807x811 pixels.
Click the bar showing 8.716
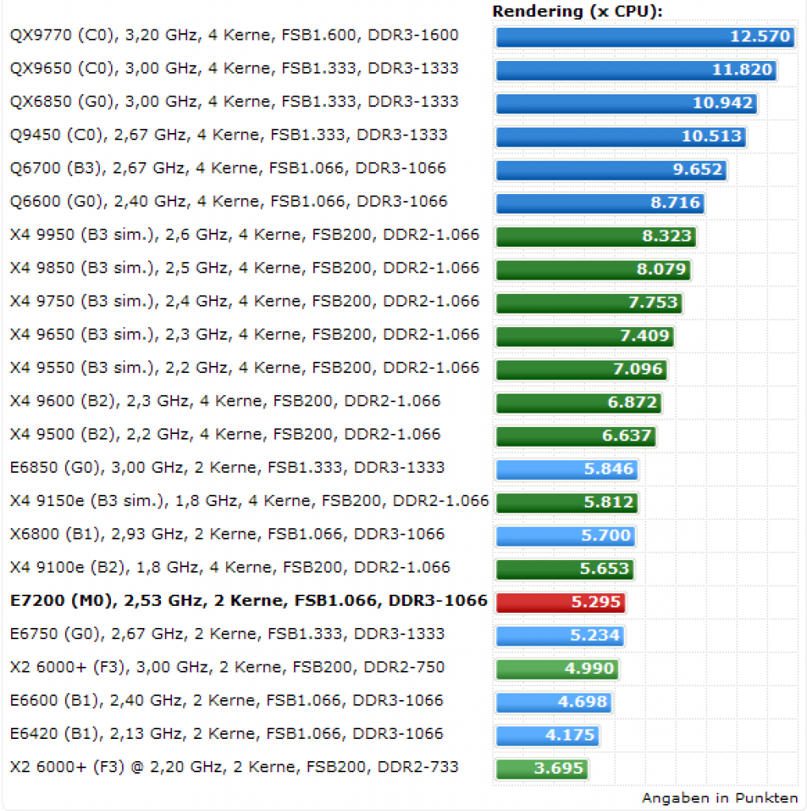(x=600, y=204)
